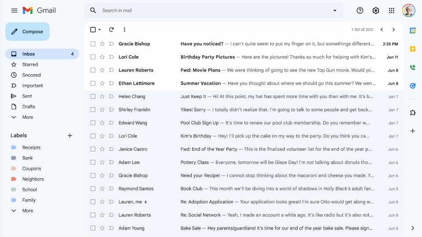
Task: Go to the Starred folder
Action: (x=30, y=65)
